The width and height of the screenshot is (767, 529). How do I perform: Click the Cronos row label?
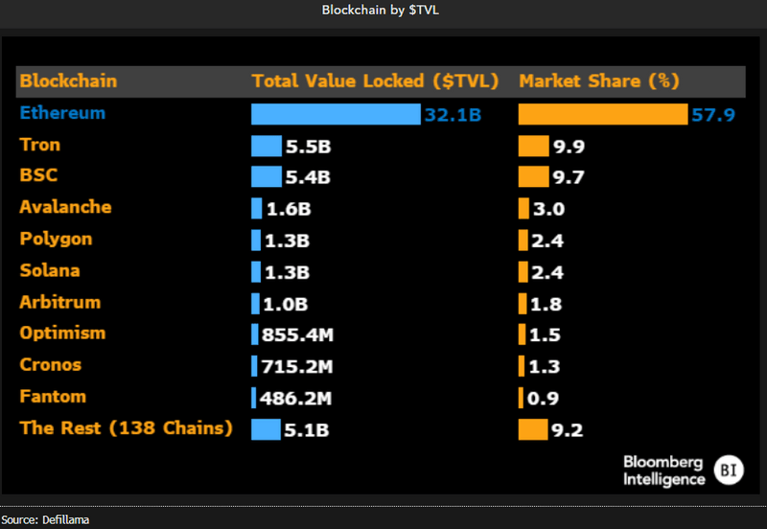pos(51,365)
